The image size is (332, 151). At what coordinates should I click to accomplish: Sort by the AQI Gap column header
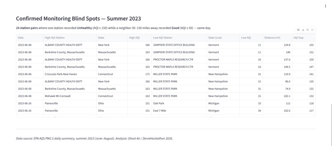pos(304,38)
